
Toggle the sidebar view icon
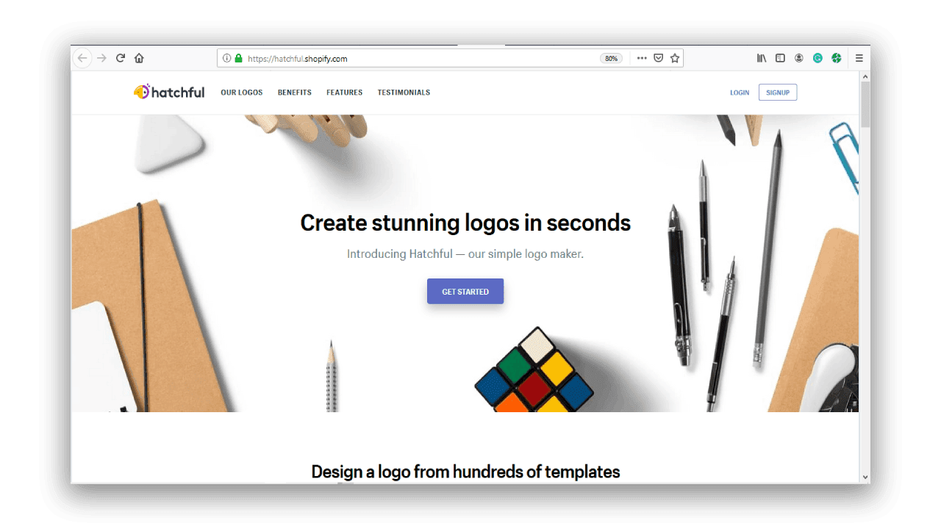[780, 58]
